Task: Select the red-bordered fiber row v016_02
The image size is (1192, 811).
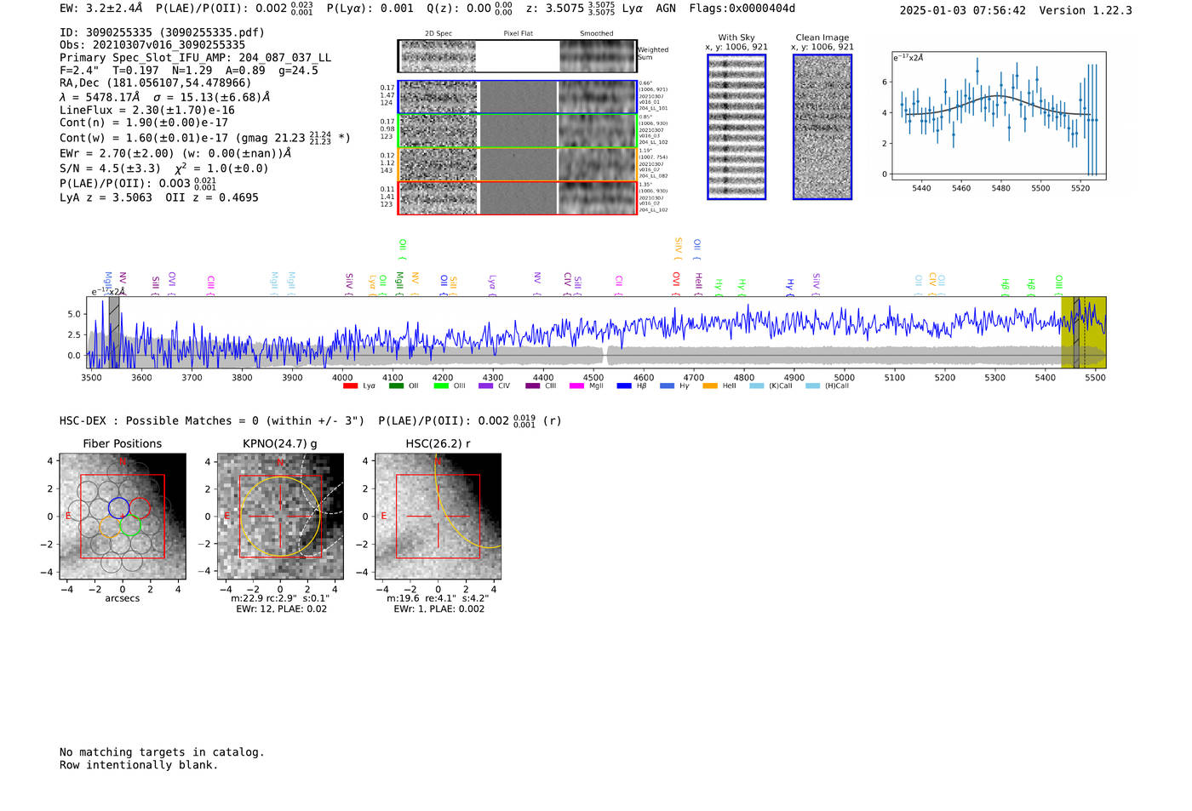Action: [518, 197]
